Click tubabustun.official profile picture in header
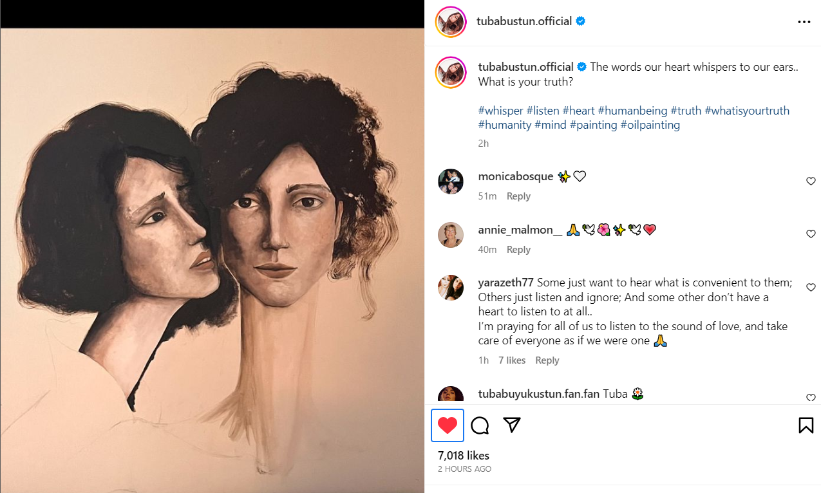Screen dimensions: 821x493 pyautogui.click(x=451, y=22)
